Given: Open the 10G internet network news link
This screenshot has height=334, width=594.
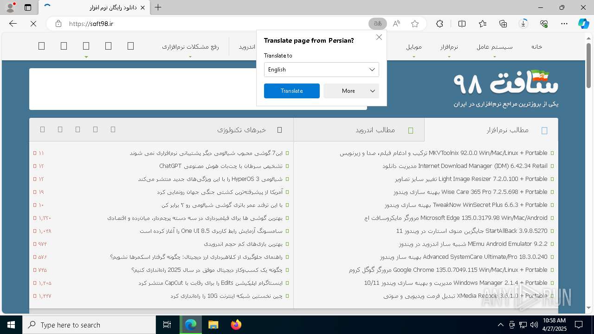Looking at the screenshot, I should coord(226,296).
